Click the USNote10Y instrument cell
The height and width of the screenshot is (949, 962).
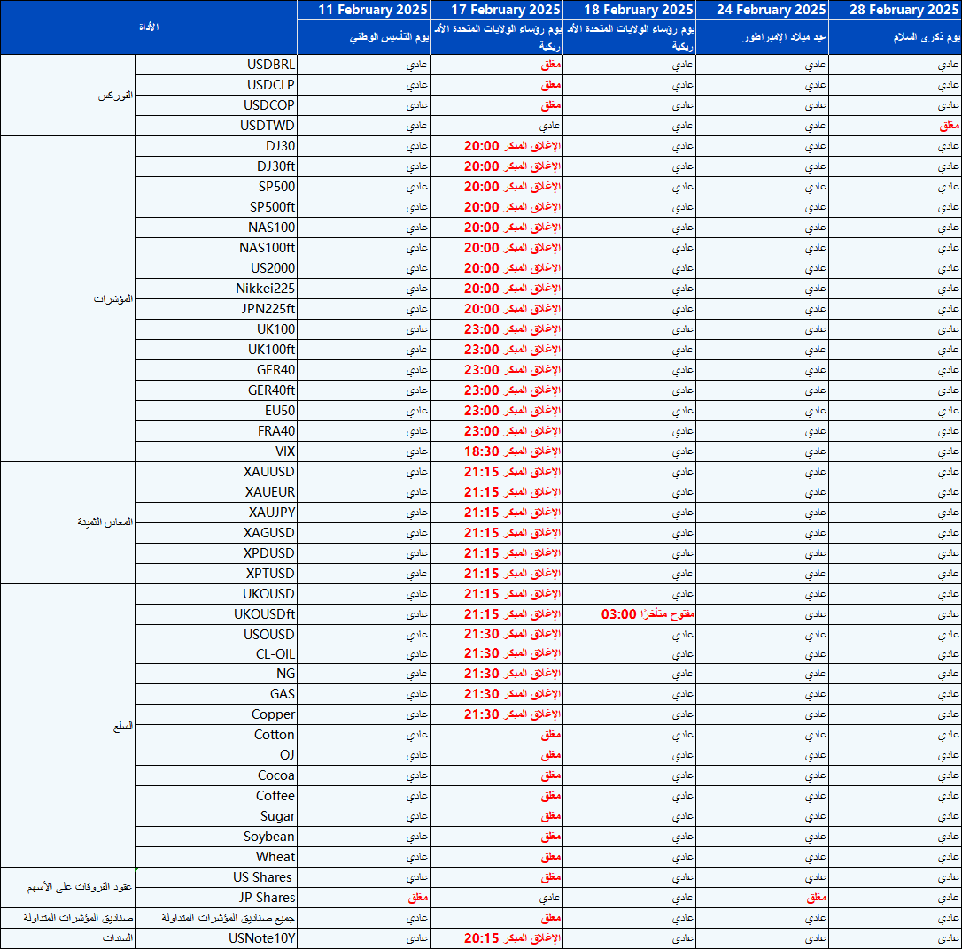click(x=216, y=938)
